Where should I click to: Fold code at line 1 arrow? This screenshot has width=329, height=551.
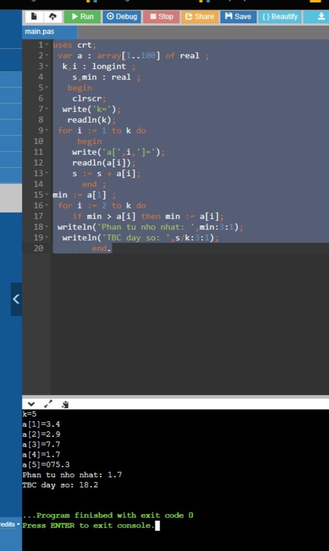47,44
